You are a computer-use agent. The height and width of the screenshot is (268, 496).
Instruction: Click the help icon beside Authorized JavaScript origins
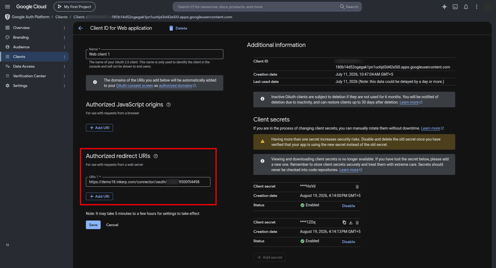[169, 105]
